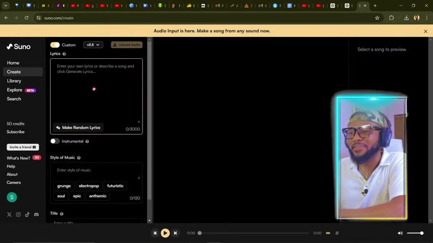
Task: Add the electropop style tag
Action: [89, 186]
